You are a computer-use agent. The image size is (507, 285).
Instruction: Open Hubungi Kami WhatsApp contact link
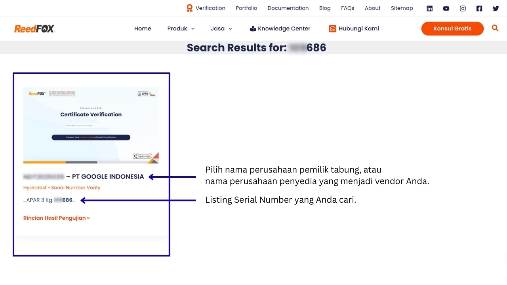(354, 28)
